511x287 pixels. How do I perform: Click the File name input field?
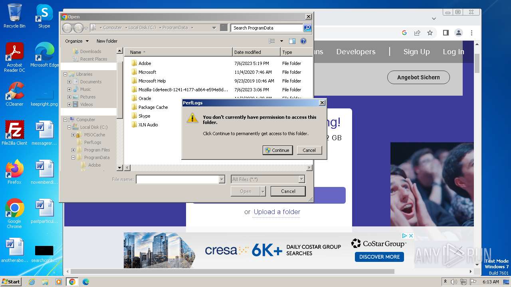[x=178, y=179]
